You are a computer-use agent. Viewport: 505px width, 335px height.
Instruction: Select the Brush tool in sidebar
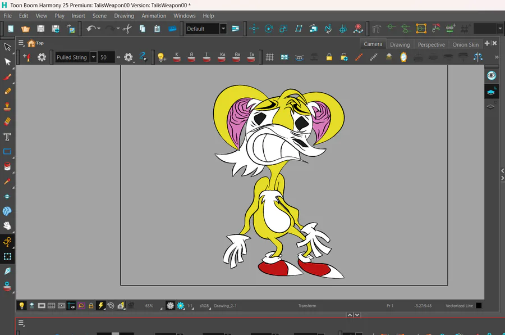point(7,77)
